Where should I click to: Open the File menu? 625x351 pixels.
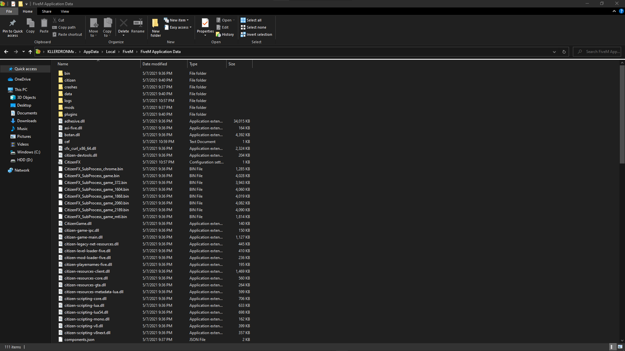9,11
